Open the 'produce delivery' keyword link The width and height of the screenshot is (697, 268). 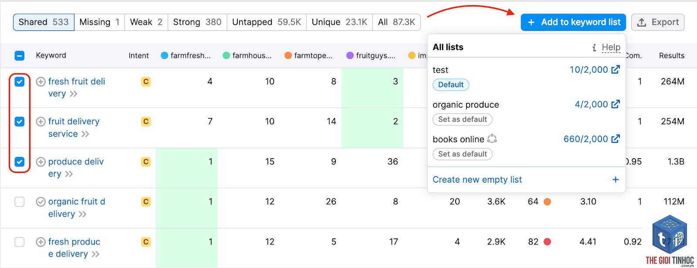coord(76,168)
